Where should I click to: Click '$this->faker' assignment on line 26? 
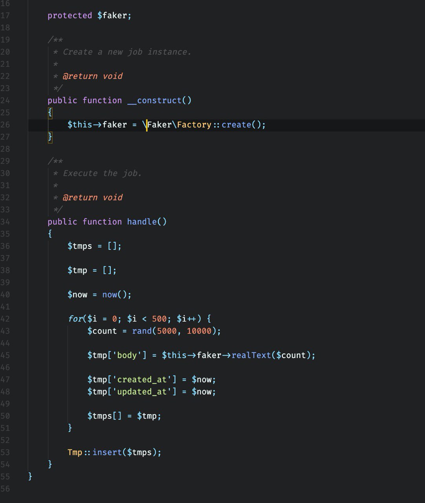97,125
